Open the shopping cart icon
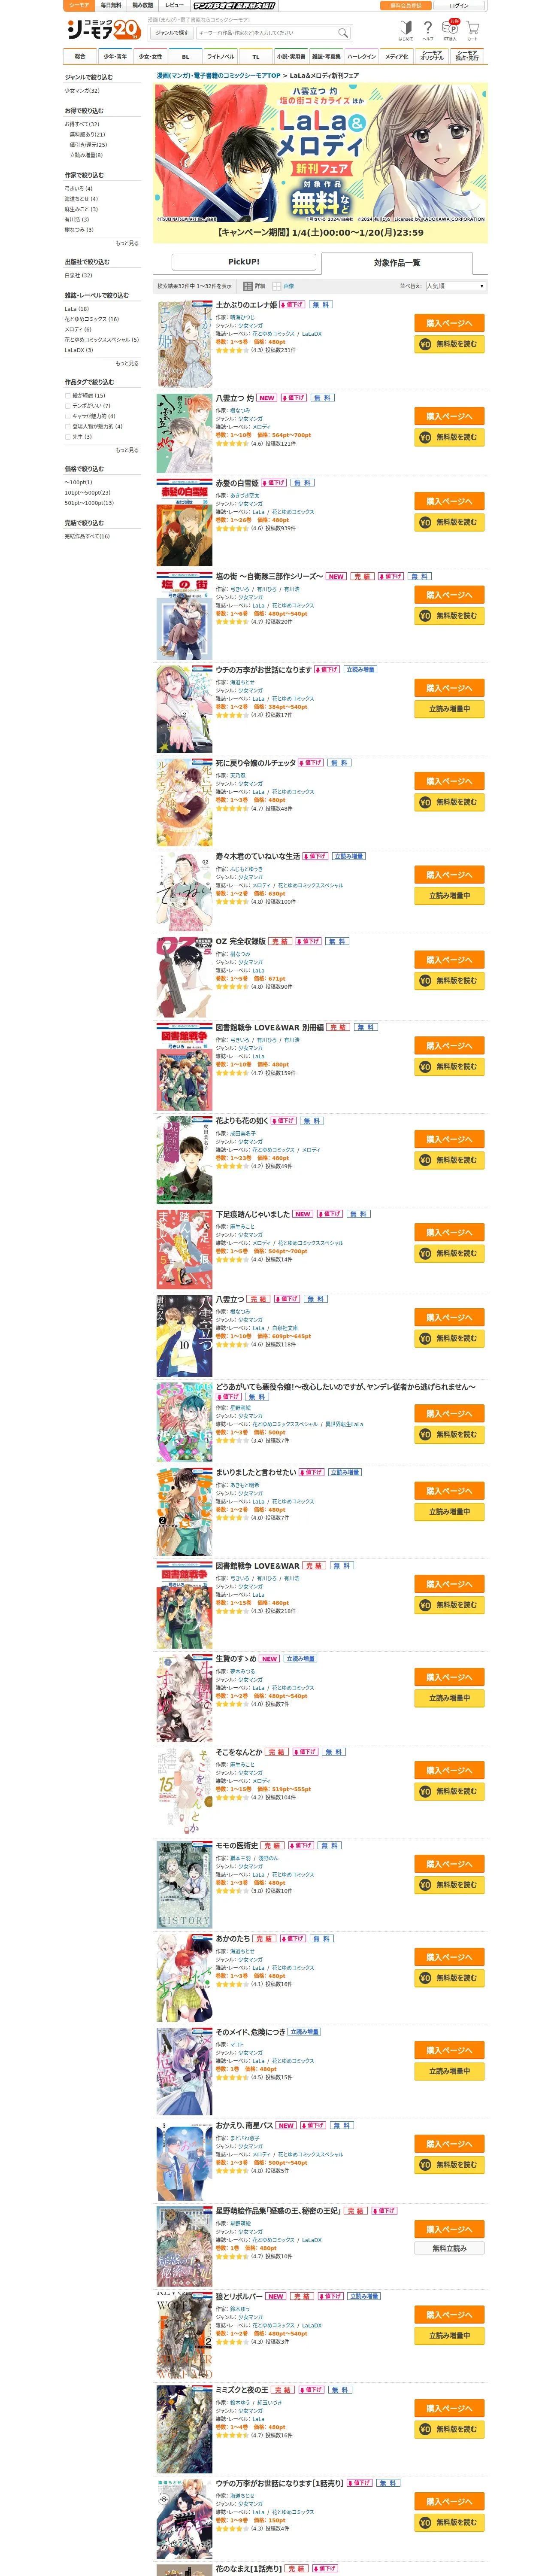Screen dimensions: 551x2576 473,30
